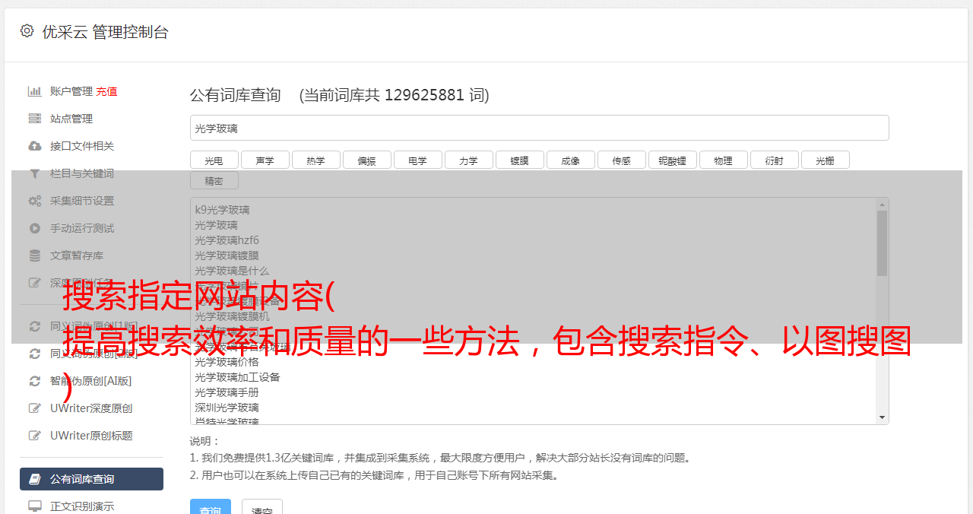
Task: Choose the 衍射 tag button
Action: [x=774, y=160]
